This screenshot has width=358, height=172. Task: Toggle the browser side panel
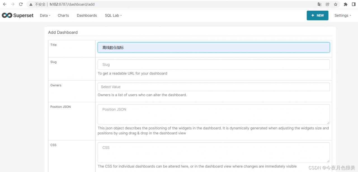[354, 4]
